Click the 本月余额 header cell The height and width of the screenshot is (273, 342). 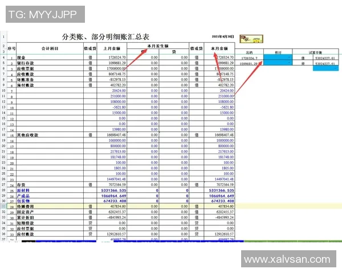(219, 48)
